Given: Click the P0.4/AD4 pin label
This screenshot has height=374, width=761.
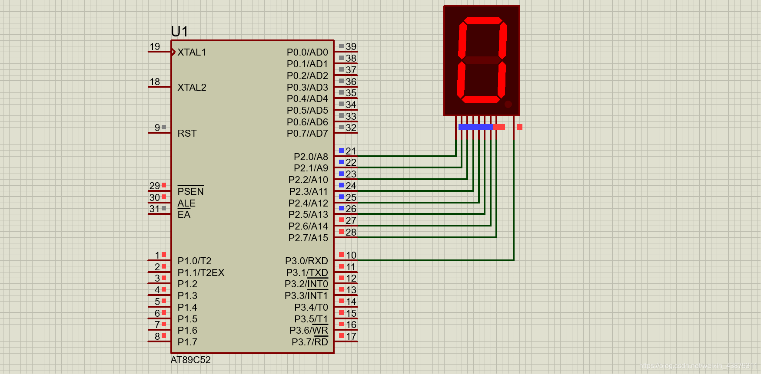Looking at the screenshot, I should (x=307, y=98).
